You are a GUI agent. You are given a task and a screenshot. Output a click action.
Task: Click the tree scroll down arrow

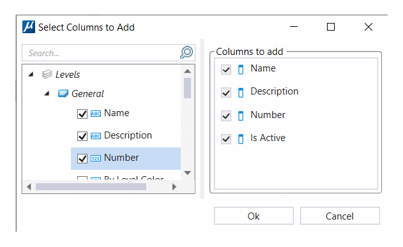(188, 173)
